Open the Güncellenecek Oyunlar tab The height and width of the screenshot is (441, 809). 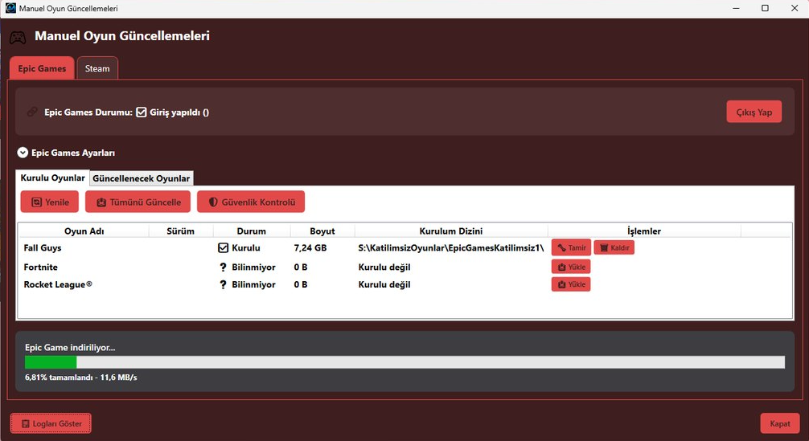coord(141,178)
